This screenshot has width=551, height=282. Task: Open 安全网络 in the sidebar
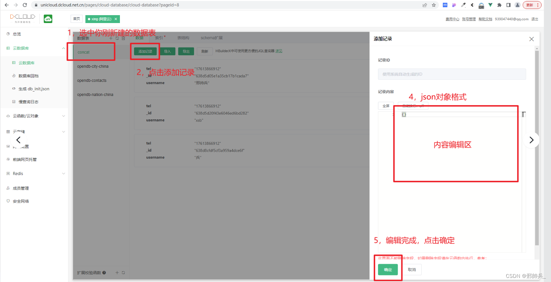pos(21,202)
